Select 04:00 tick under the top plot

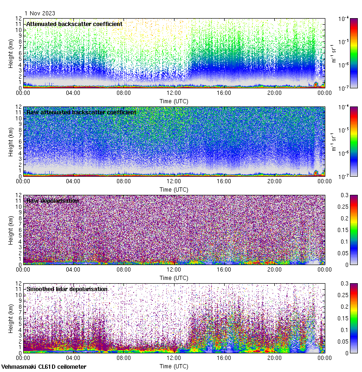tap(73, 93)
